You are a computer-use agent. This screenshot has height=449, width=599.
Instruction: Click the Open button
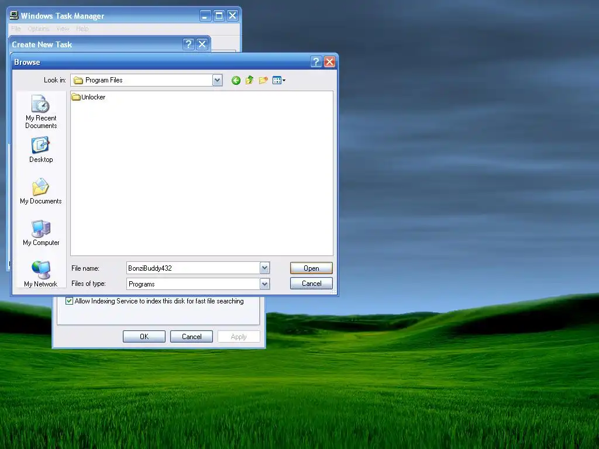tap(311, 268)
